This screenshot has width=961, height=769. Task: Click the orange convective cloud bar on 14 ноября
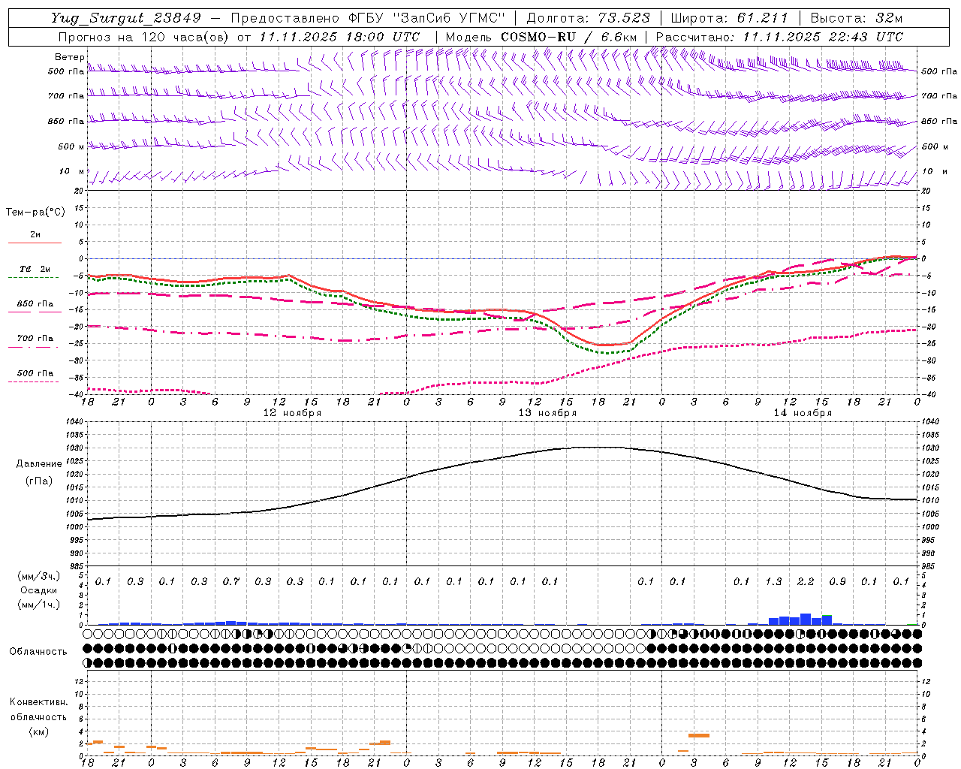click(699, 735)
